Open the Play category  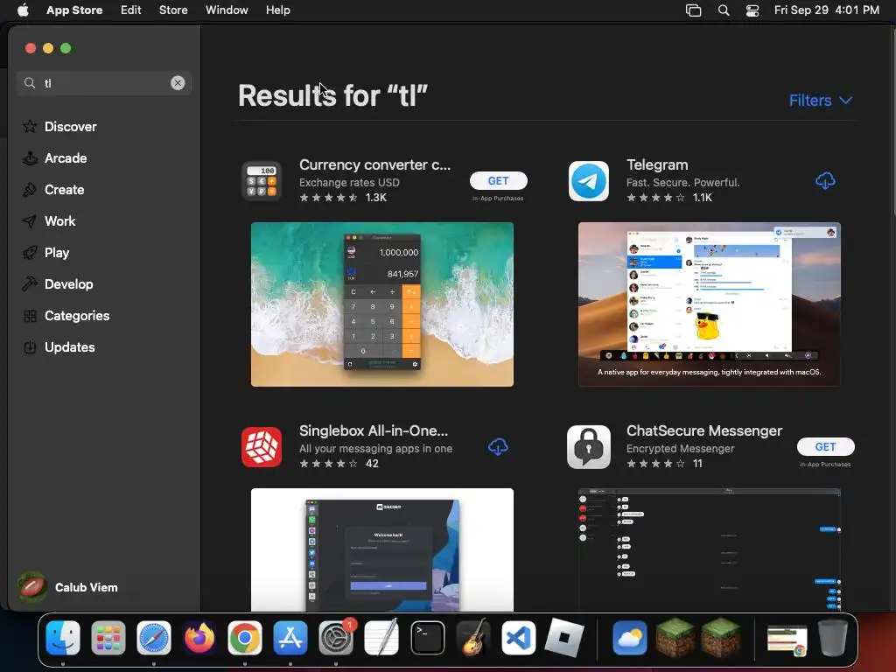[x=45, y=253]
